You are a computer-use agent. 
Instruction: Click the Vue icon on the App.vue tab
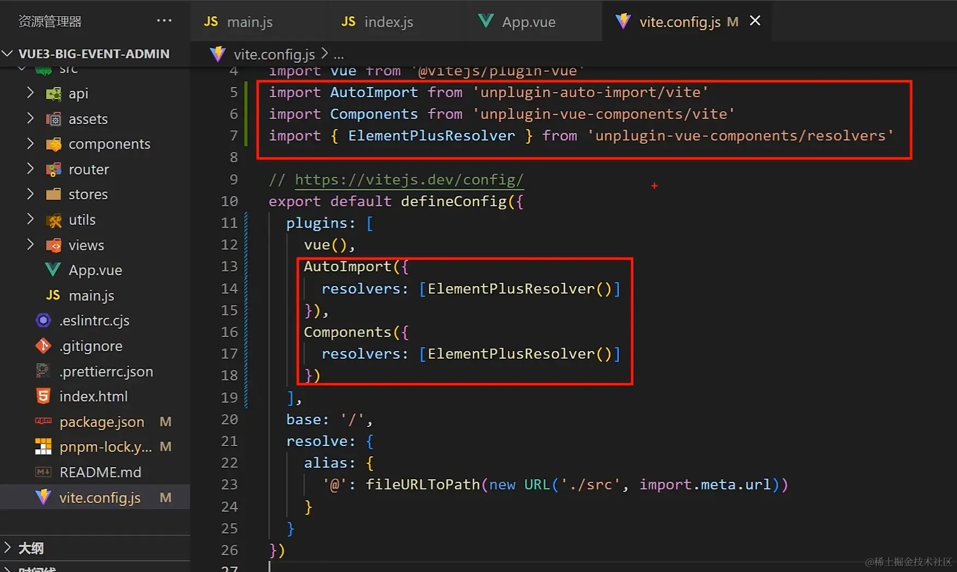coord(486,21)
